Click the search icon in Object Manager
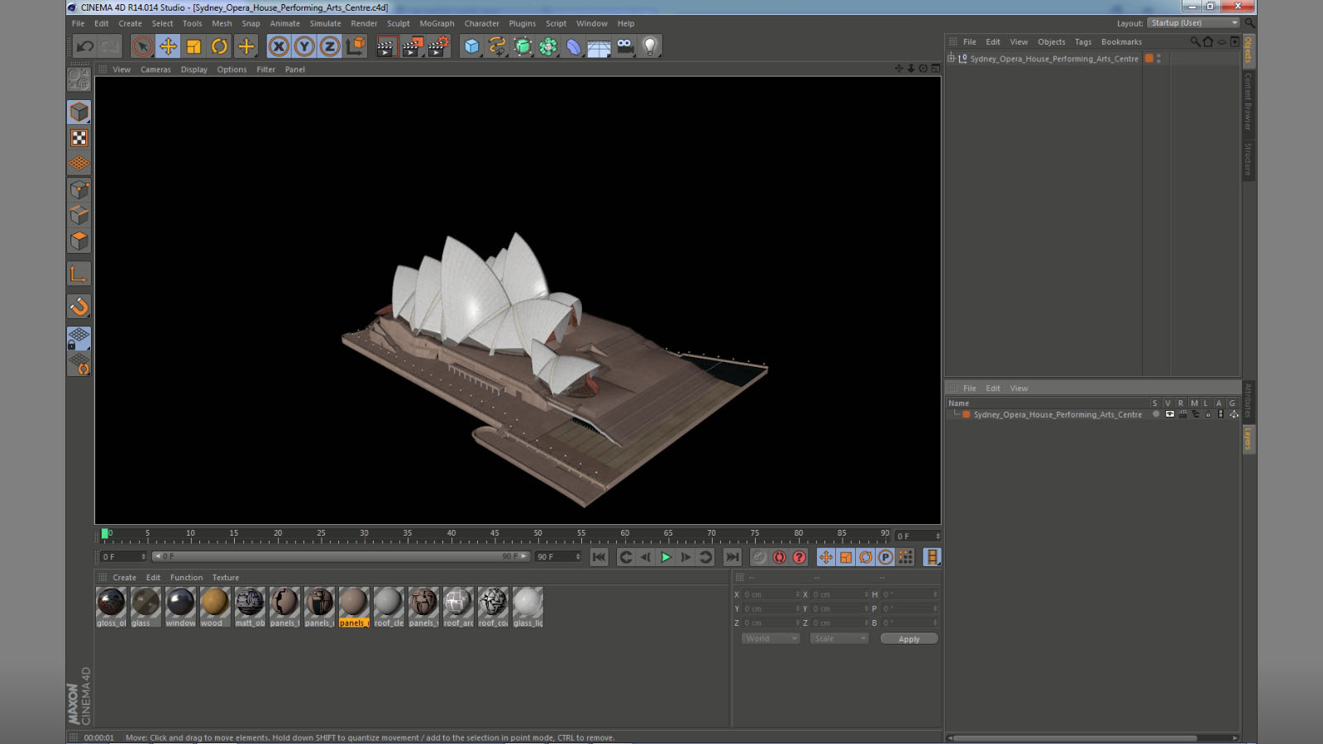1323x744 pixels. click(x=1195, y=41)
